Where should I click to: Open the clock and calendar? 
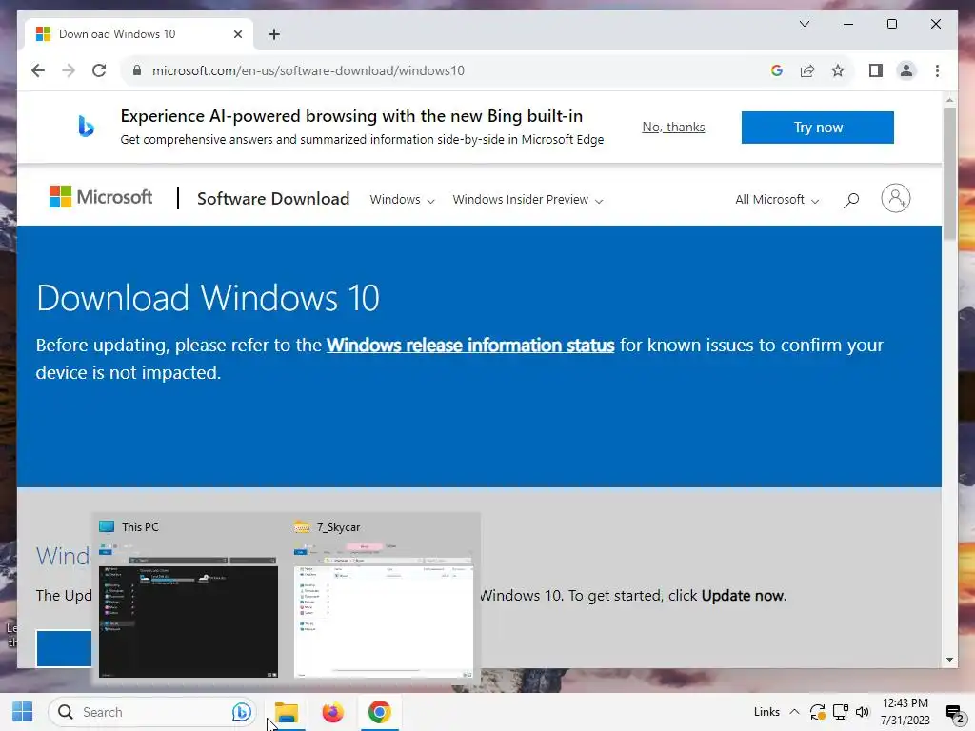coord(905,712)
